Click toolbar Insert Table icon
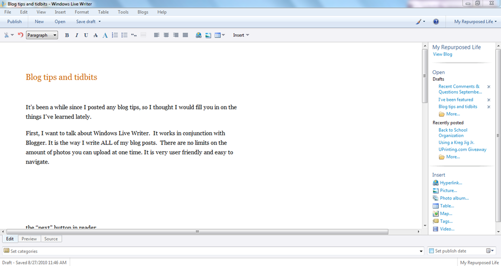501x266 pixels. pyautogui.click(x=218, y=35)
